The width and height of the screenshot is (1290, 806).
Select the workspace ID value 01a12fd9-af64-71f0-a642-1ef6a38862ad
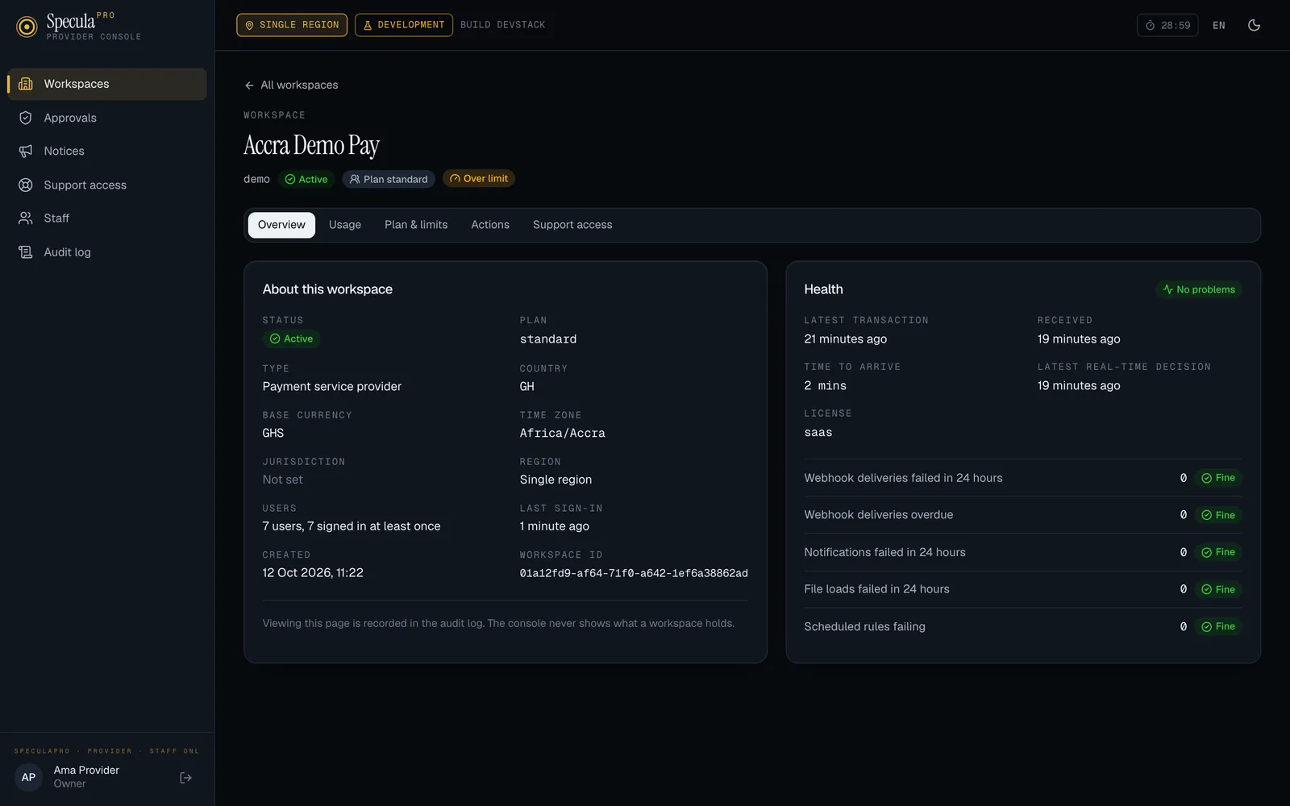pyautogui.click(x=634, y=573)
